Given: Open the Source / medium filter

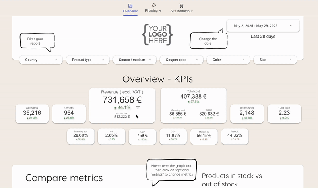Looking at the screenshot, I should (x=134, y=60).
